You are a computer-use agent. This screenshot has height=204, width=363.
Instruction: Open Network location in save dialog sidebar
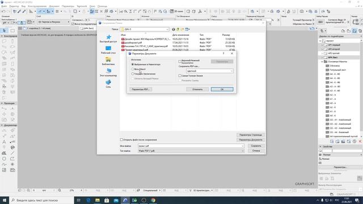pos(108,84)
